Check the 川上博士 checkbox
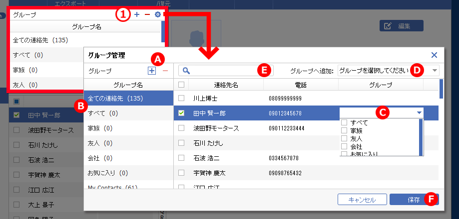The width and height of the screenshot is (459, 219). point(181,98)
